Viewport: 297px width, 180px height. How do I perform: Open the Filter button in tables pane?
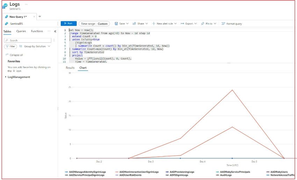pos(10,46)
